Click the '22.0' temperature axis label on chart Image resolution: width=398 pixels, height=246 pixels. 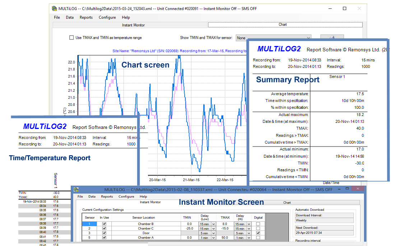[x=71, y=62]
